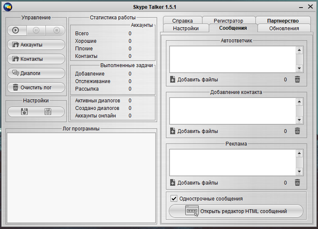Save settings using the floppy disk icon
The height and width of the screenshot is (229, 318).
[x=24, y=112]
